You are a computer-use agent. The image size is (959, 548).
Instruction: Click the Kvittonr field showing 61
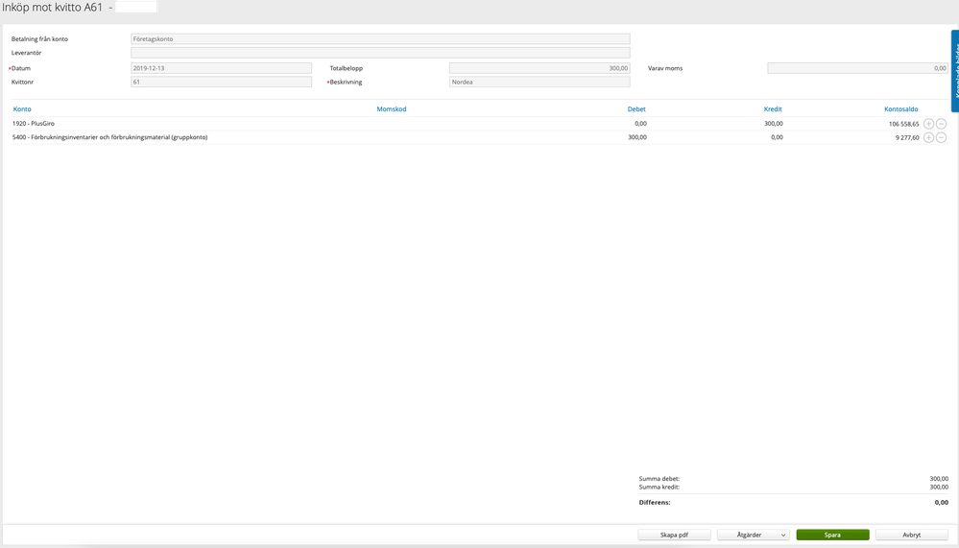[x=221, y=82]
